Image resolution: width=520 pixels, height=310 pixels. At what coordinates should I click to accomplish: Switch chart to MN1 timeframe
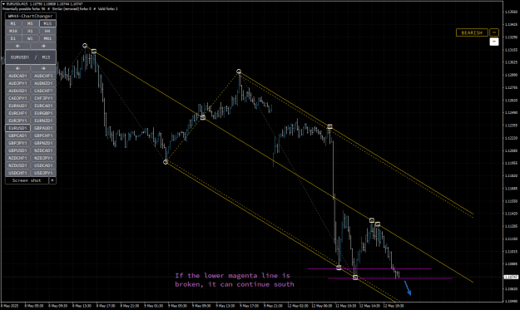coord(47,38)
